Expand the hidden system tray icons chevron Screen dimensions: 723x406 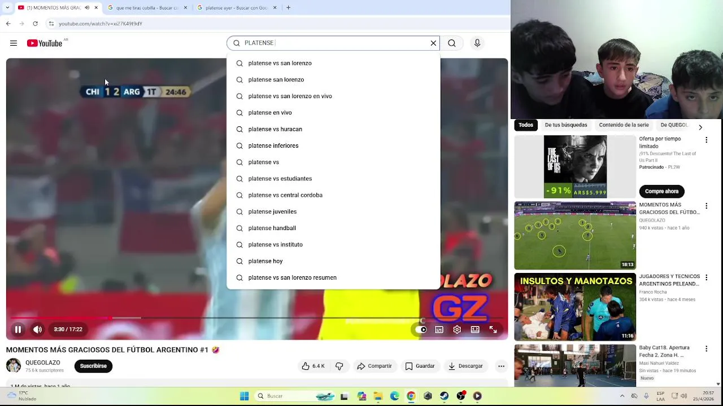622,396
